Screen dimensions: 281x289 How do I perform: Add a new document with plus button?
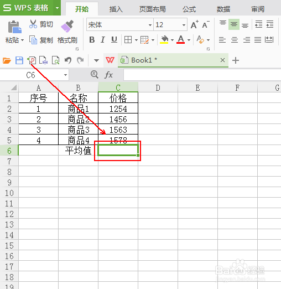pyautogui.click(x=236, y=60)
